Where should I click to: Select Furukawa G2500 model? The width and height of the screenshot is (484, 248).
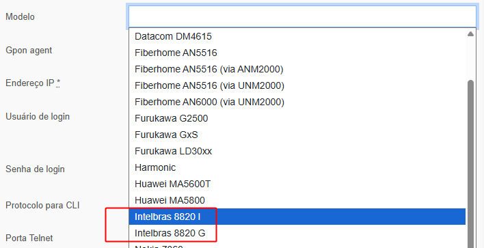pyautogui.click(x=297, y=118)
